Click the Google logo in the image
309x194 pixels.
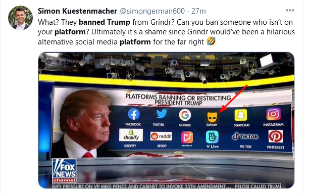185,115
